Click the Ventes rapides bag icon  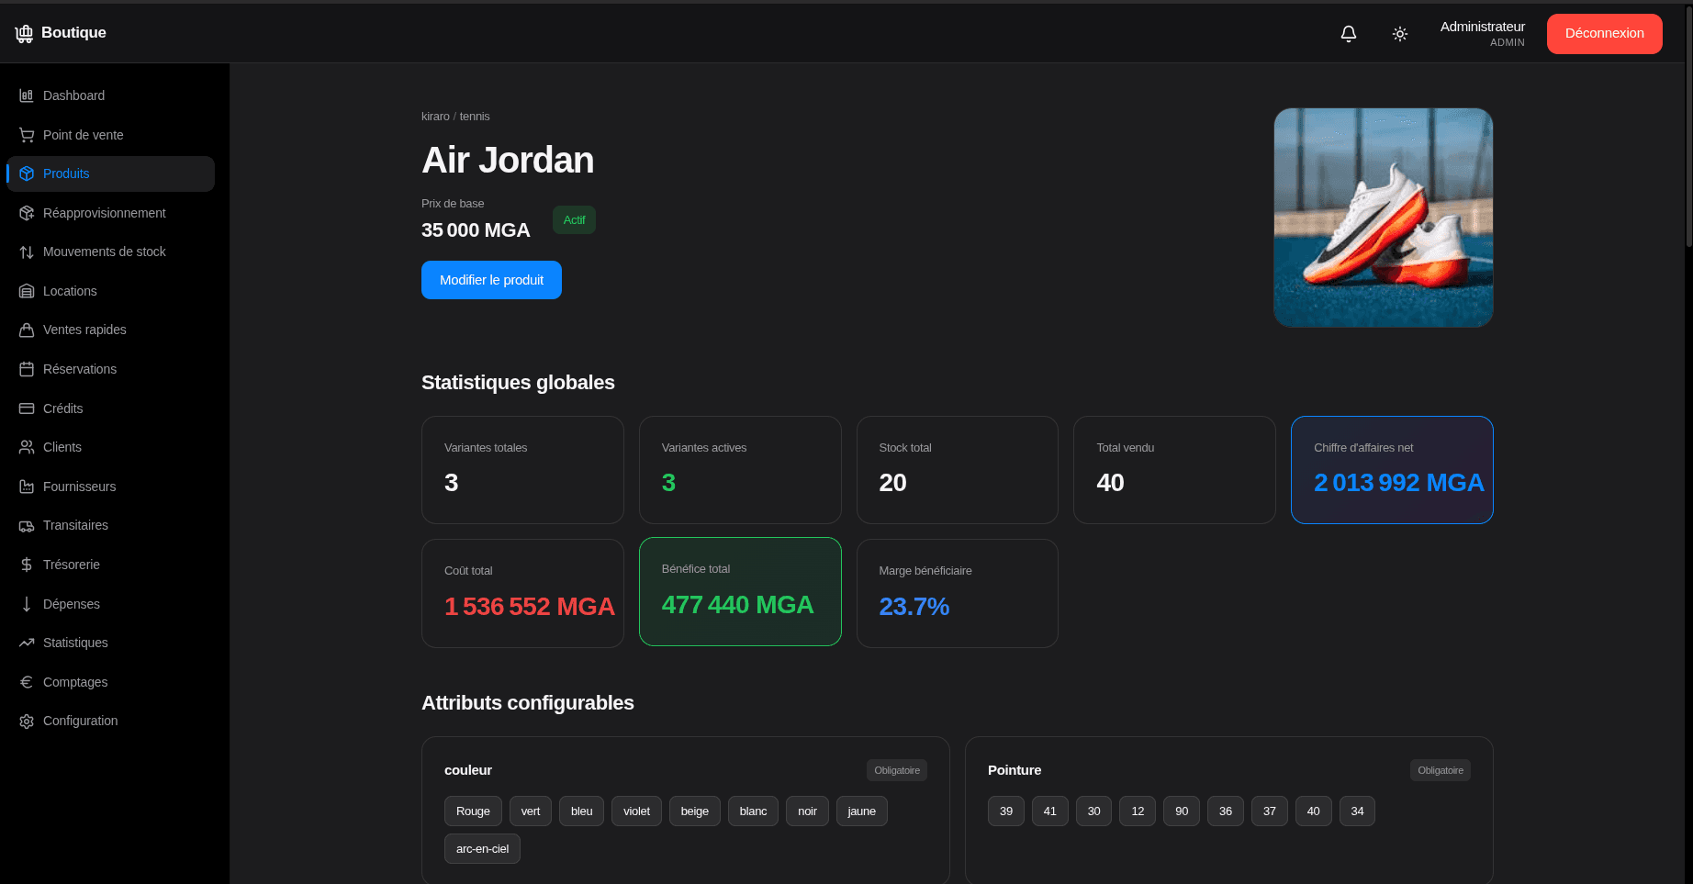(27, 330)
